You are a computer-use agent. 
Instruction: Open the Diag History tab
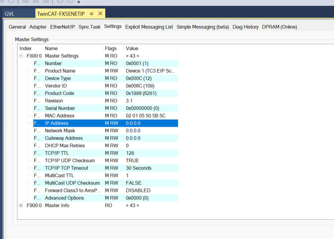(x=245, y=27)
